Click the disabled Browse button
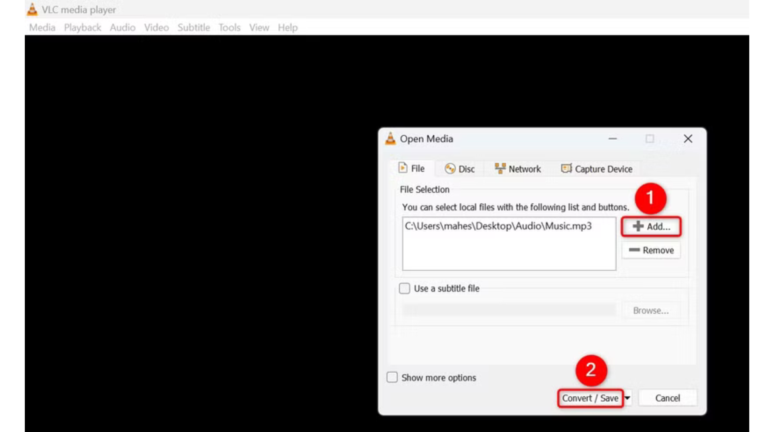Screen dimensions: 769x432 pyautogui.click(x=650, y=310)
